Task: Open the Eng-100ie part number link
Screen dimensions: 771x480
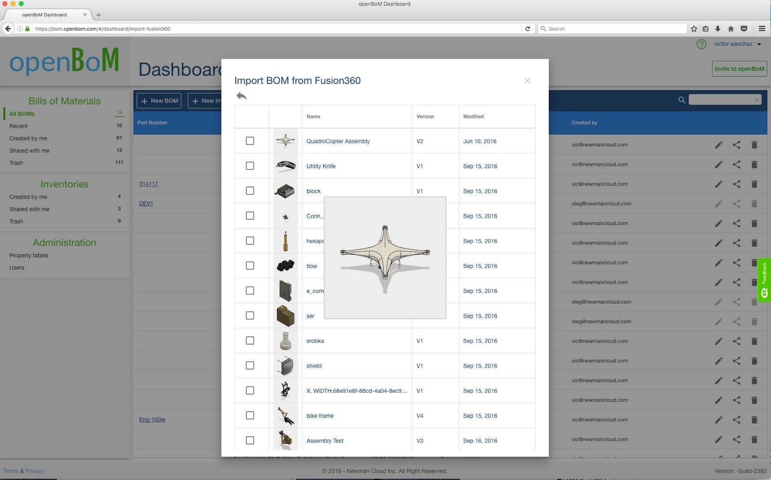Action: click(152, 419)
